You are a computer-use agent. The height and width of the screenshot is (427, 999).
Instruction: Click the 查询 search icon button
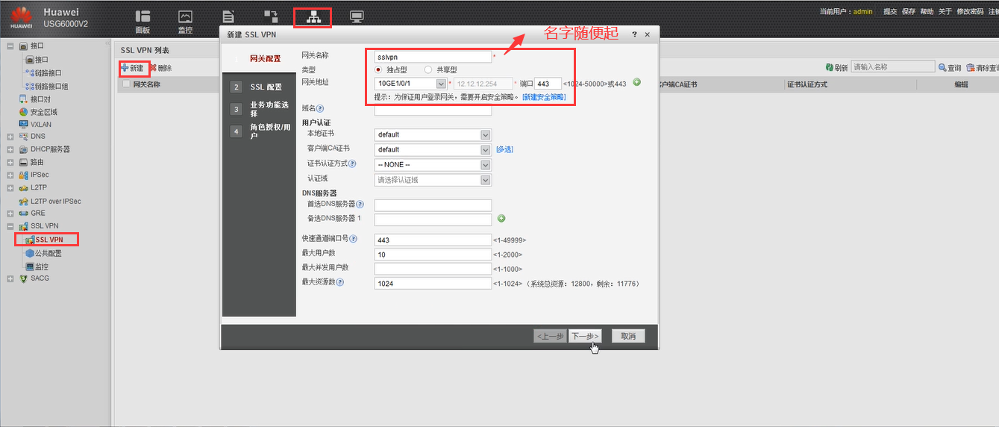(951, 68)
